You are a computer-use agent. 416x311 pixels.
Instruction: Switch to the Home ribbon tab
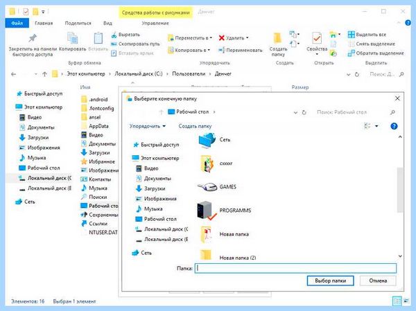click(44, 24)
